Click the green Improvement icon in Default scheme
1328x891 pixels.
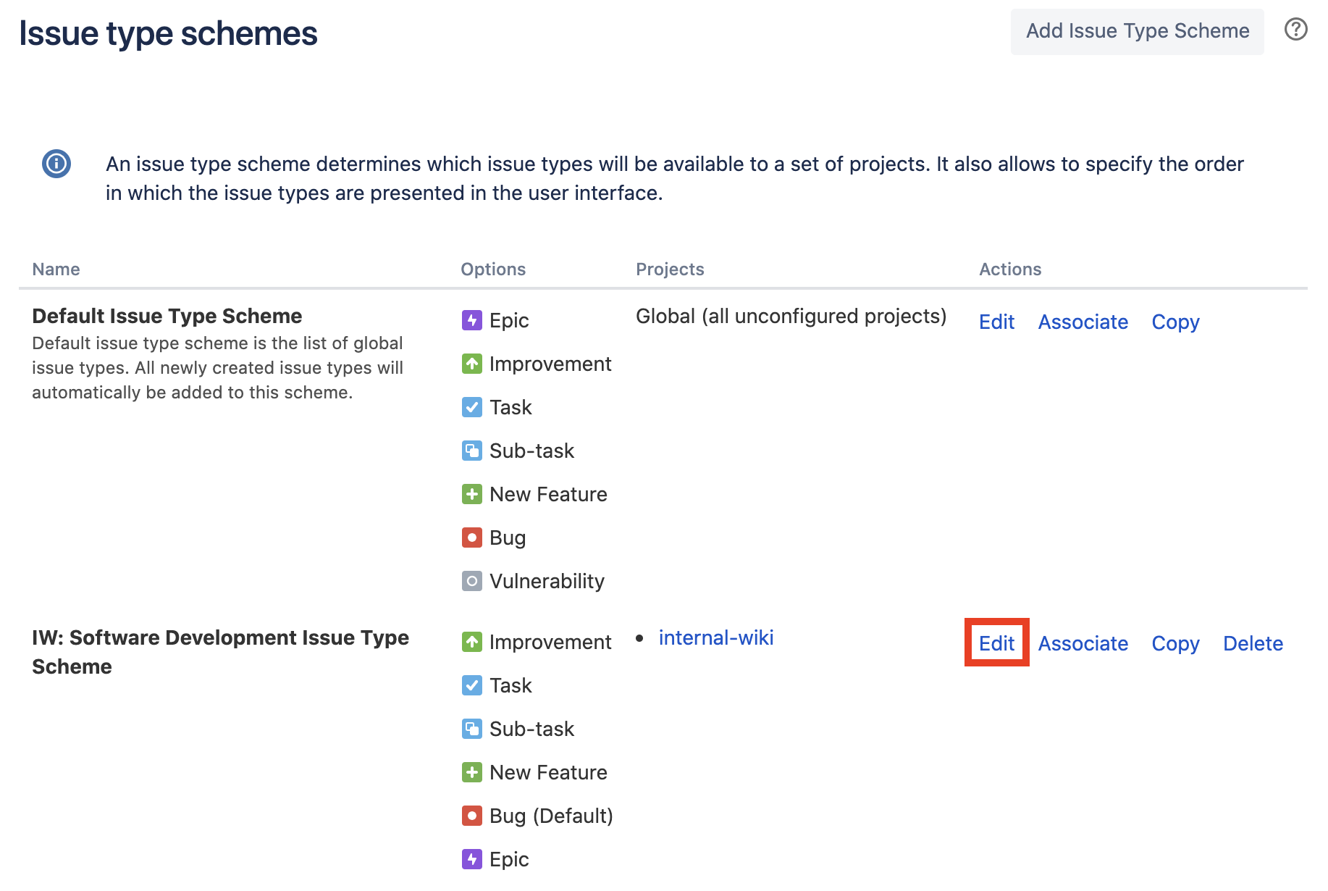point(472,364)
